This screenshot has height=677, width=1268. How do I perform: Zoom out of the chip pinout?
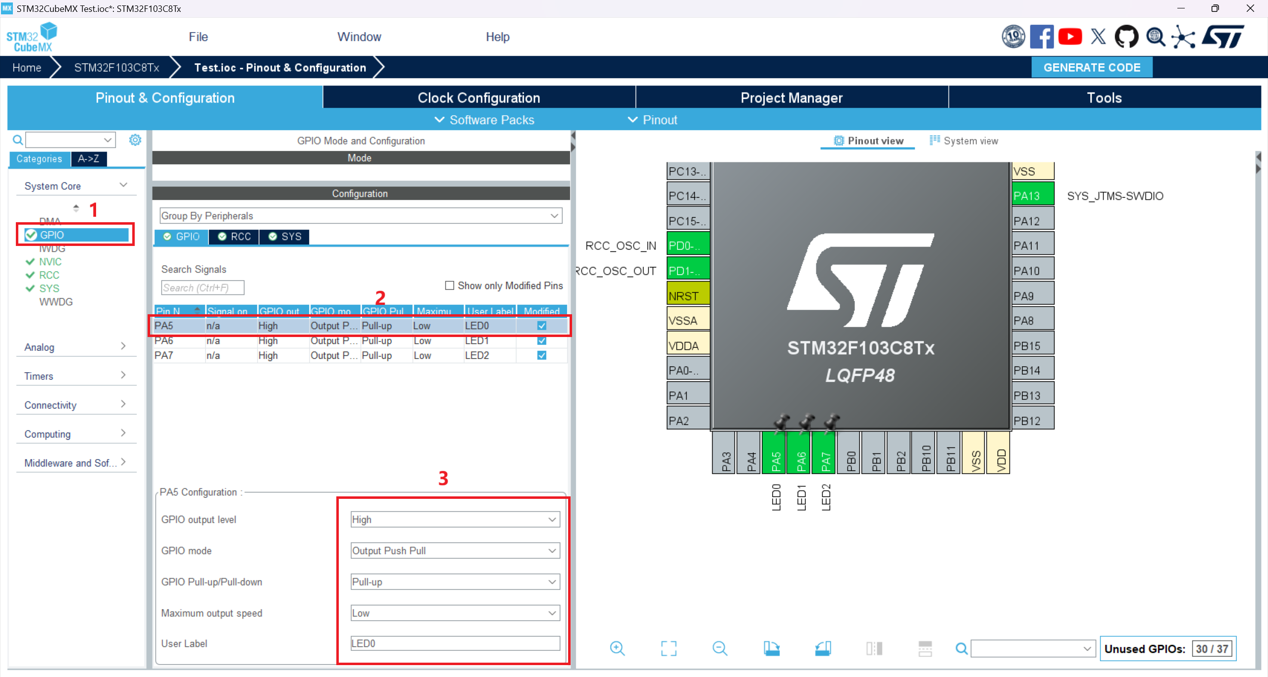pyautogui.click(x=720, y=648)
